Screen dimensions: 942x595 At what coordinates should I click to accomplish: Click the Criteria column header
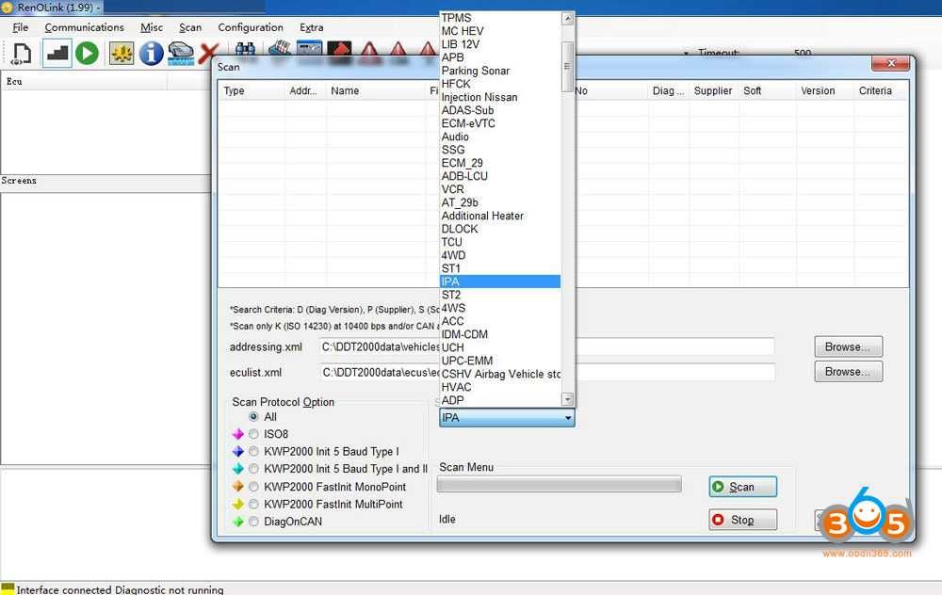(880, 90)
